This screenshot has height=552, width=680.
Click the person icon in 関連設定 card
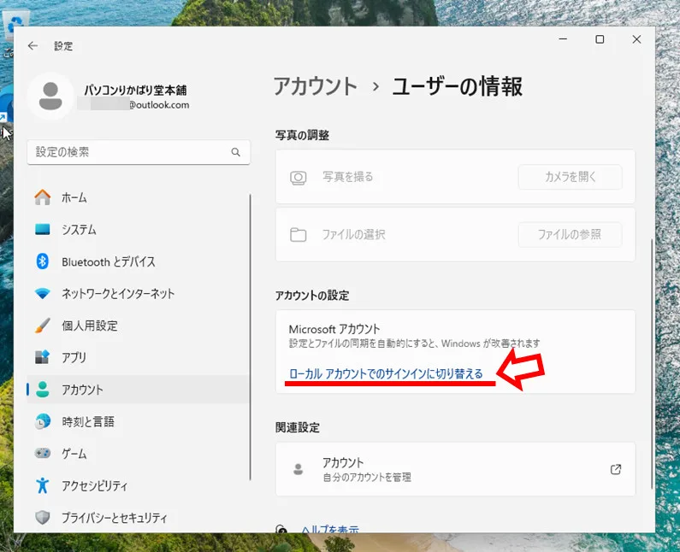pyautogui.click(x=298, y=469)
